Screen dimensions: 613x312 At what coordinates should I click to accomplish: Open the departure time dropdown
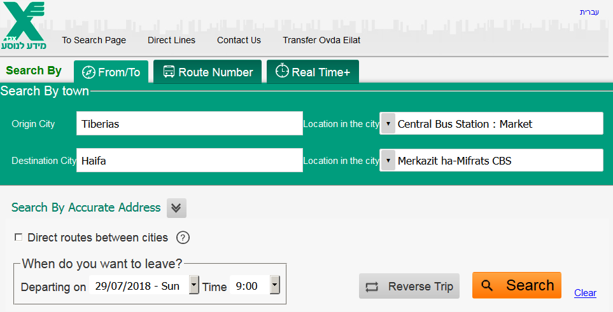coord(274,285)
